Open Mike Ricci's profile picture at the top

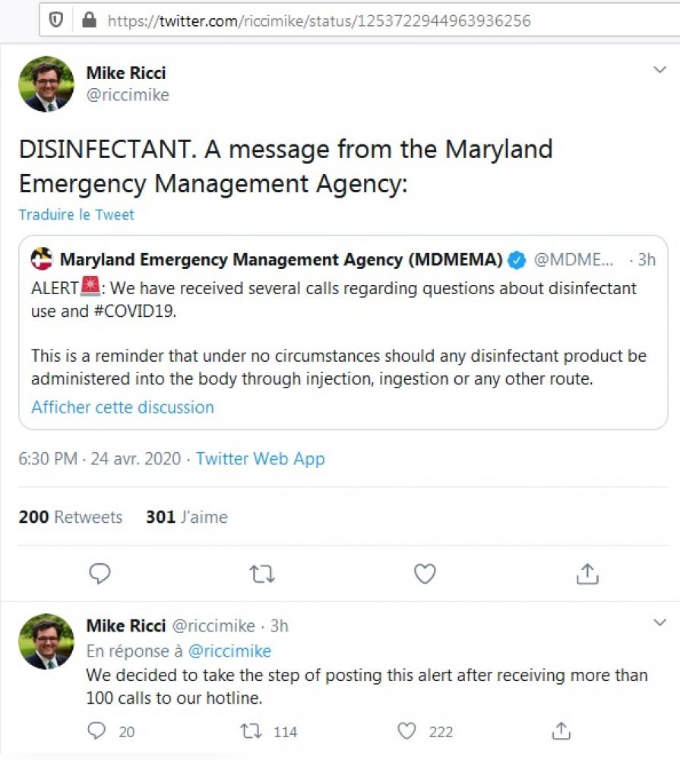point(46,84)
